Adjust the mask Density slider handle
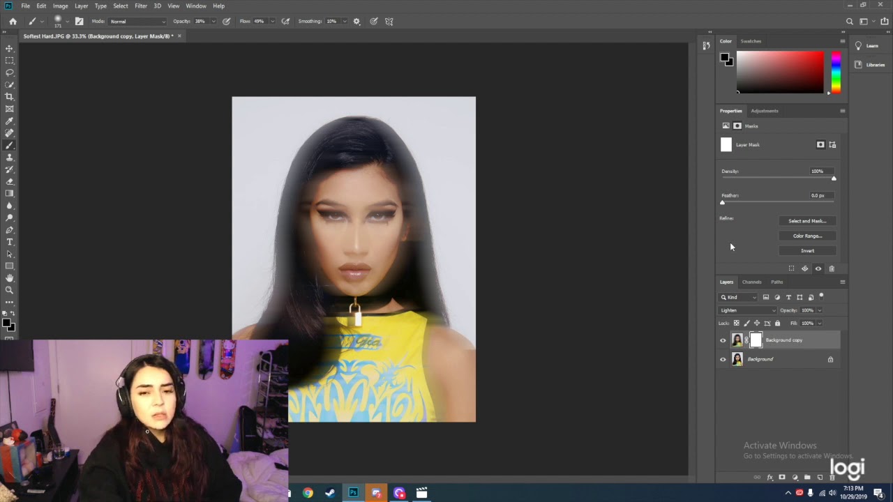 834,178
